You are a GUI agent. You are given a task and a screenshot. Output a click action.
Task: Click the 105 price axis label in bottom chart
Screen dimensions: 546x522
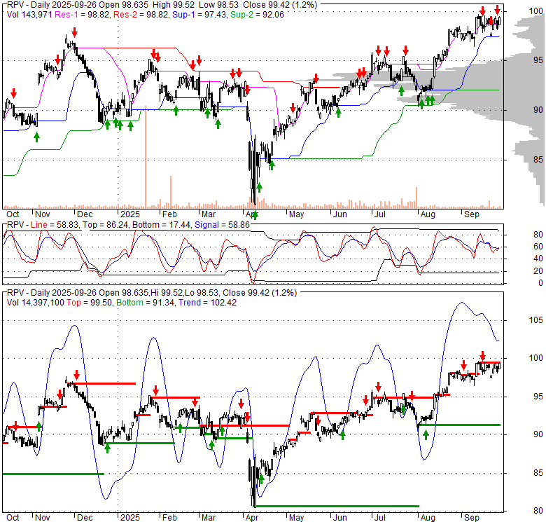coord(535,320)
